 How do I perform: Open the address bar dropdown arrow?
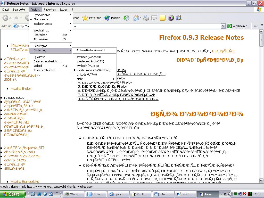[223, 26]
